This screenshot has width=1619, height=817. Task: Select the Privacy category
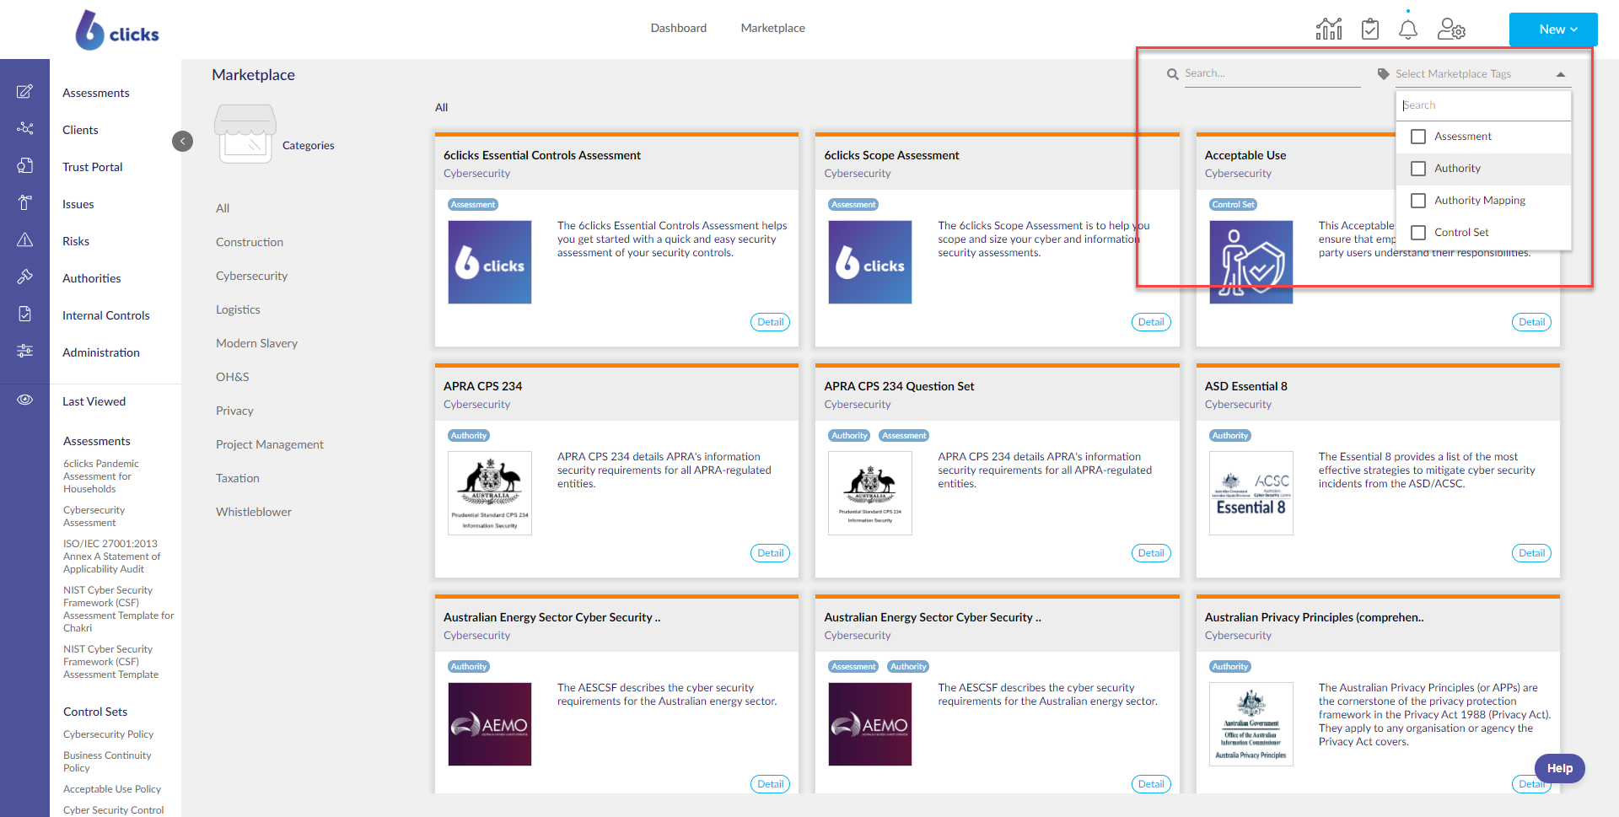pos(234,411)
